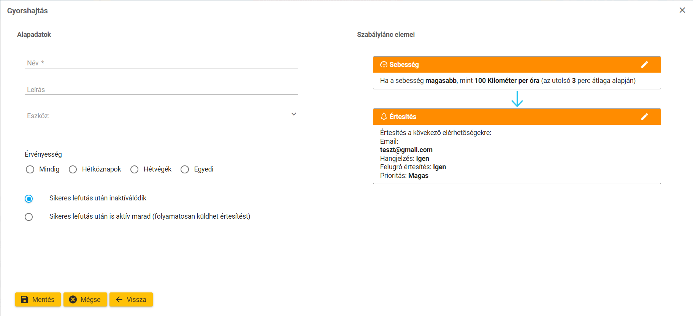Click into the Név text field
This screenshot has width=693, height=316.
coord(161,63)
